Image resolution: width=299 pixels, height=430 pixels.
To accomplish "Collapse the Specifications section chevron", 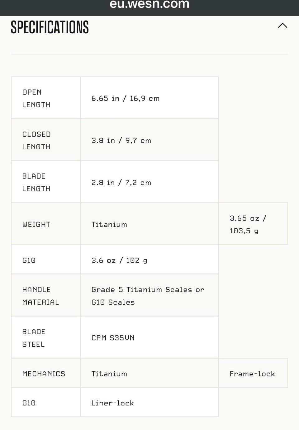I will pos(282,26).
